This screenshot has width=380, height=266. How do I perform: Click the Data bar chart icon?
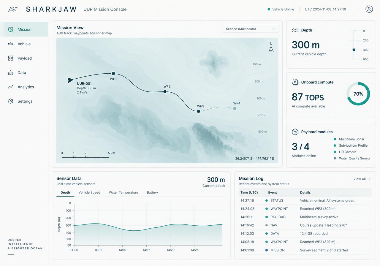click(x=11, y=72)
